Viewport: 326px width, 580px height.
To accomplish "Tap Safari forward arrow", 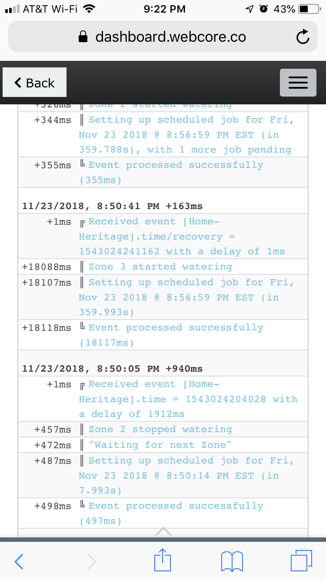I will pyautogui.click(x=92, y=561).
